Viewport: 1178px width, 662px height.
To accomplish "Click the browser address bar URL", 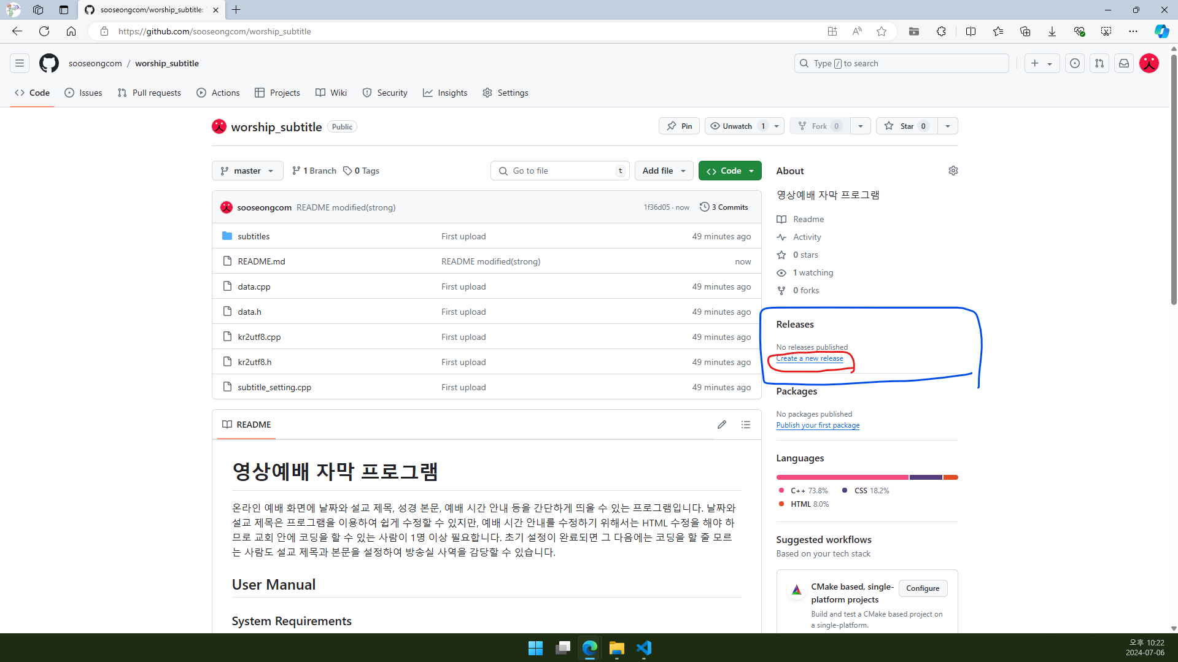I will 214,31.
